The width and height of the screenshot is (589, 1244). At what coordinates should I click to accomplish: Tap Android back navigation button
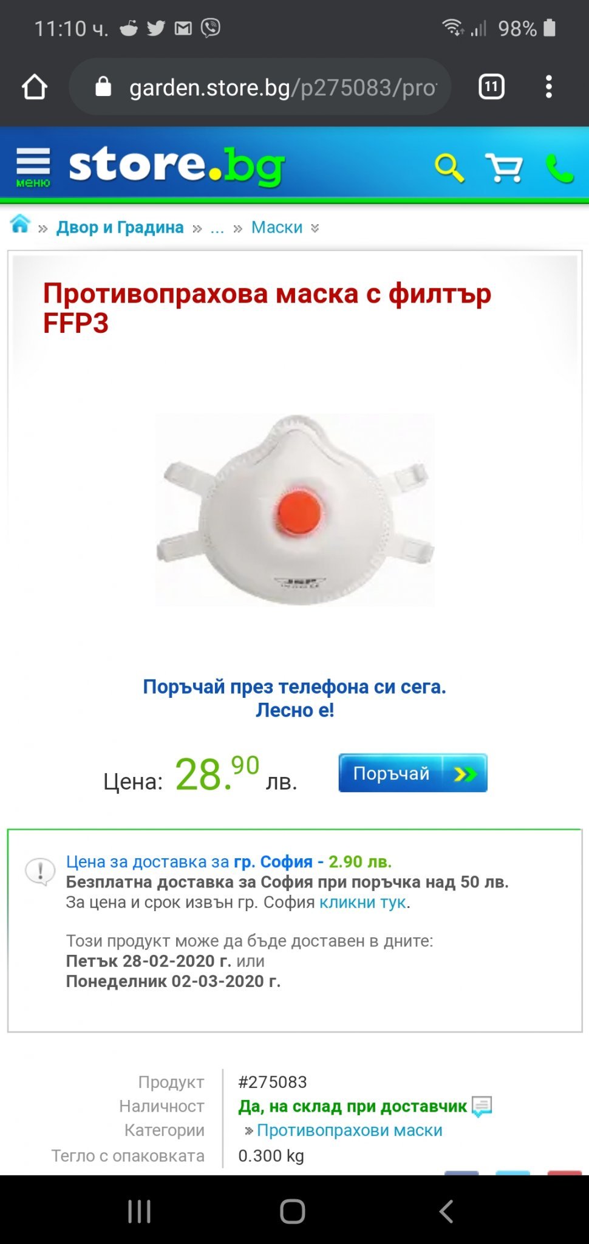pos(446,1211)
